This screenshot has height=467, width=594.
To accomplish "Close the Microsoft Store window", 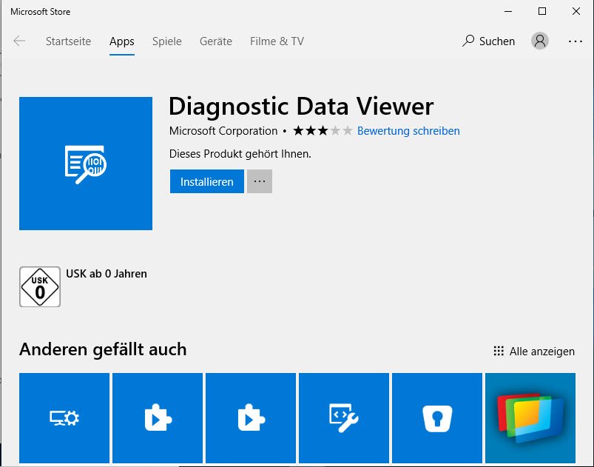I will coord(576,11).
